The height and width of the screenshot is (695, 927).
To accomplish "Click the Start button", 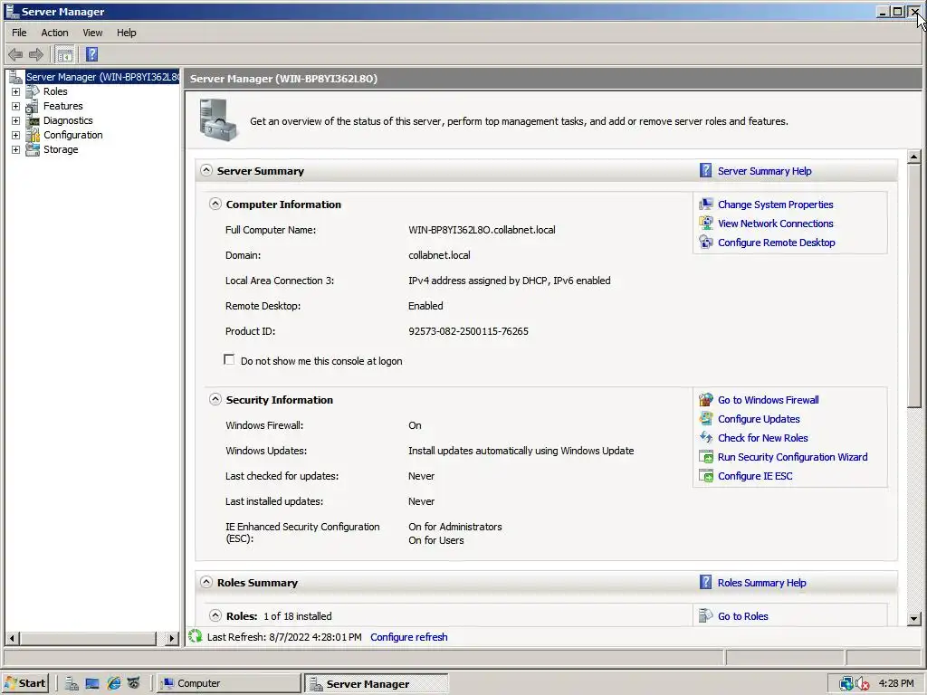I will 24,683.
